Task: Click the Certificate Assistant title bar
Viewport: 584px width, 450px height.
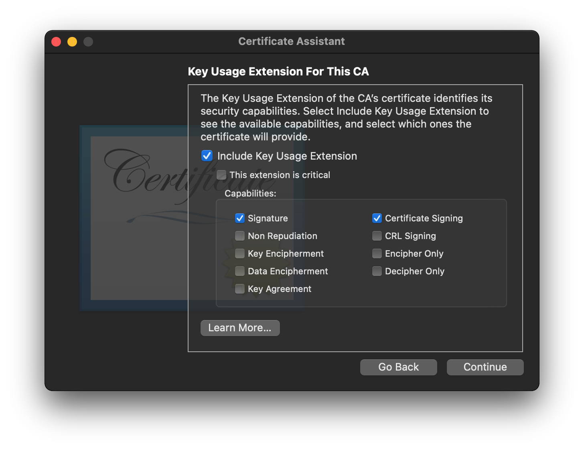Action: [x=291, y=41]
